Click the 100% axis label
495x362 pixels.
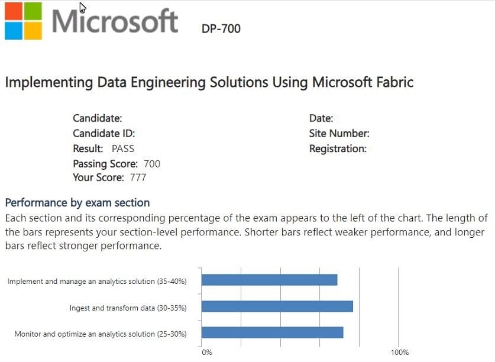(x=400, y=353)
